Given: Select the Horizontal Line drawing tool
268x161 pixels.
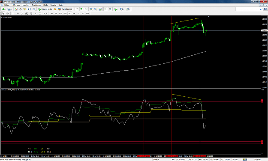Looking at the screenshot, I should pyautogui.click(x=18, y=13).
